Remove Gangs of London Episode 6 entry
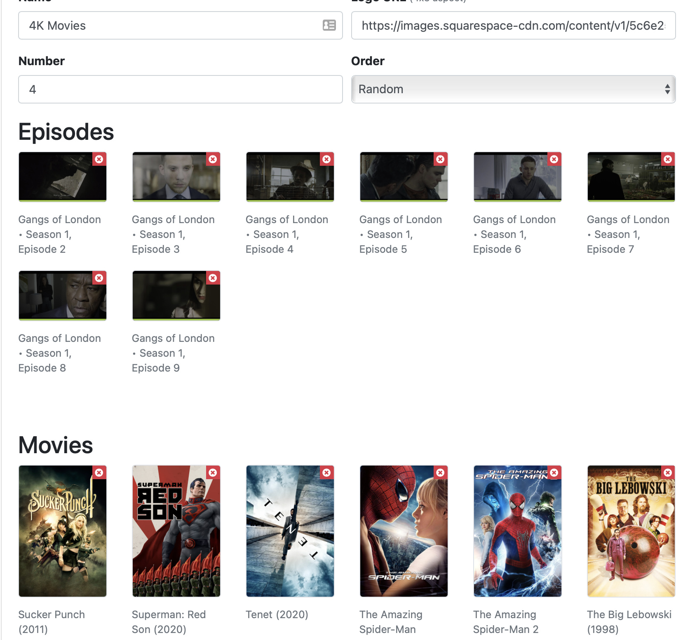Image resolution: width=690 pixels, height=640 pixels. [554, 159]
